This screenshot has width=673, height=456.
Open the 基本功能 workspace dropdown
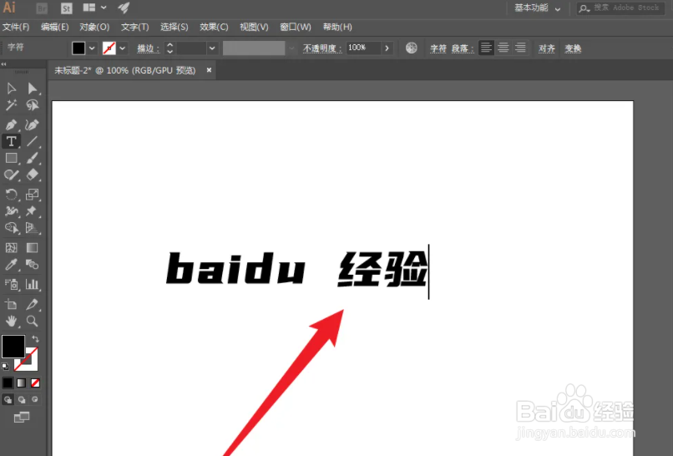(x=538, y=8)
